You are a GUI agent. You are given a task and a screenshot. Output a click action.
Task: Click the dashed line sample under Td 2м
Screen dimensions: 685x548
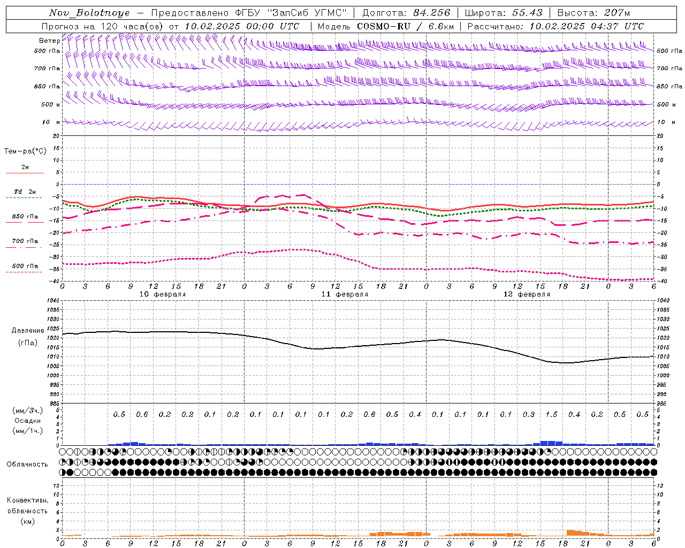pos(24,198)
